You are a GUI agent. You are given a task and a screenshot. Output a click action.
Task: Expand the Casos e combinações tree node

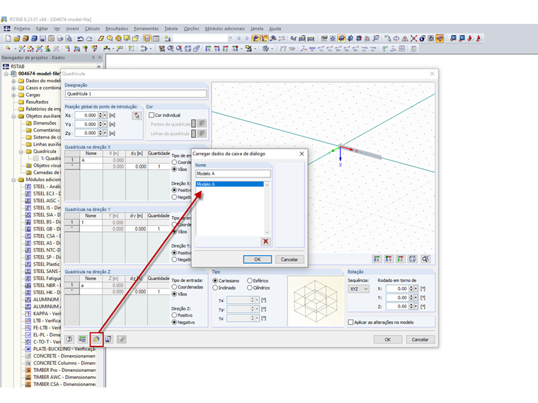pos(13,88)
